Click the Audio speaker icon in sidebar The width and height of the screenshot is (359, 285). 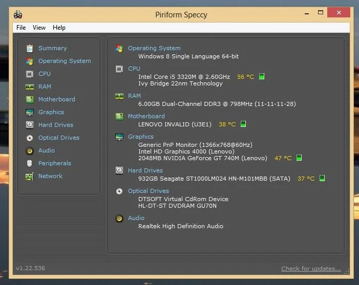pyautogui.click(x=30, y=151)
